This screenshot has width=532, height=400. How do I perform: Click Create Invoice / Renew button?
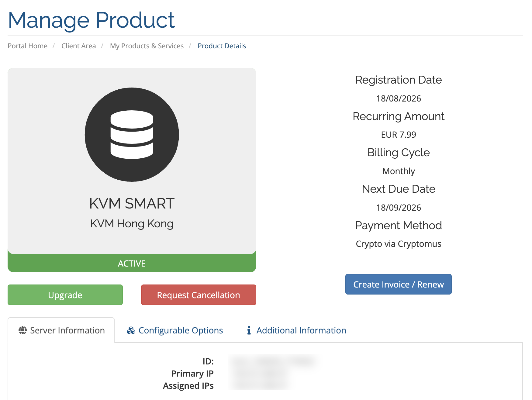tap(398, 284)
